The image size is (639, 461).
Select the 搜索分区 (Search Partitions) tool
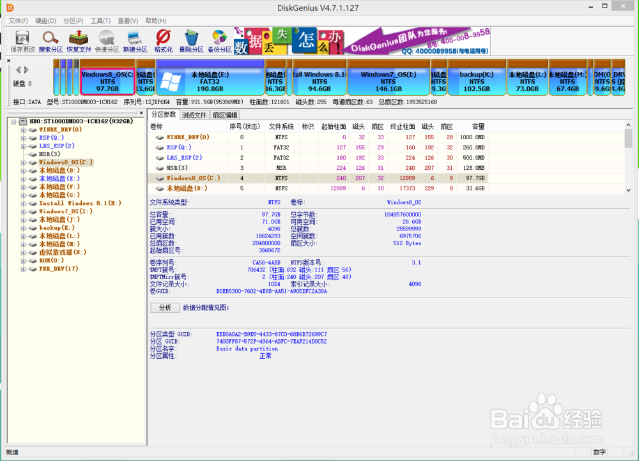point(50,40)
